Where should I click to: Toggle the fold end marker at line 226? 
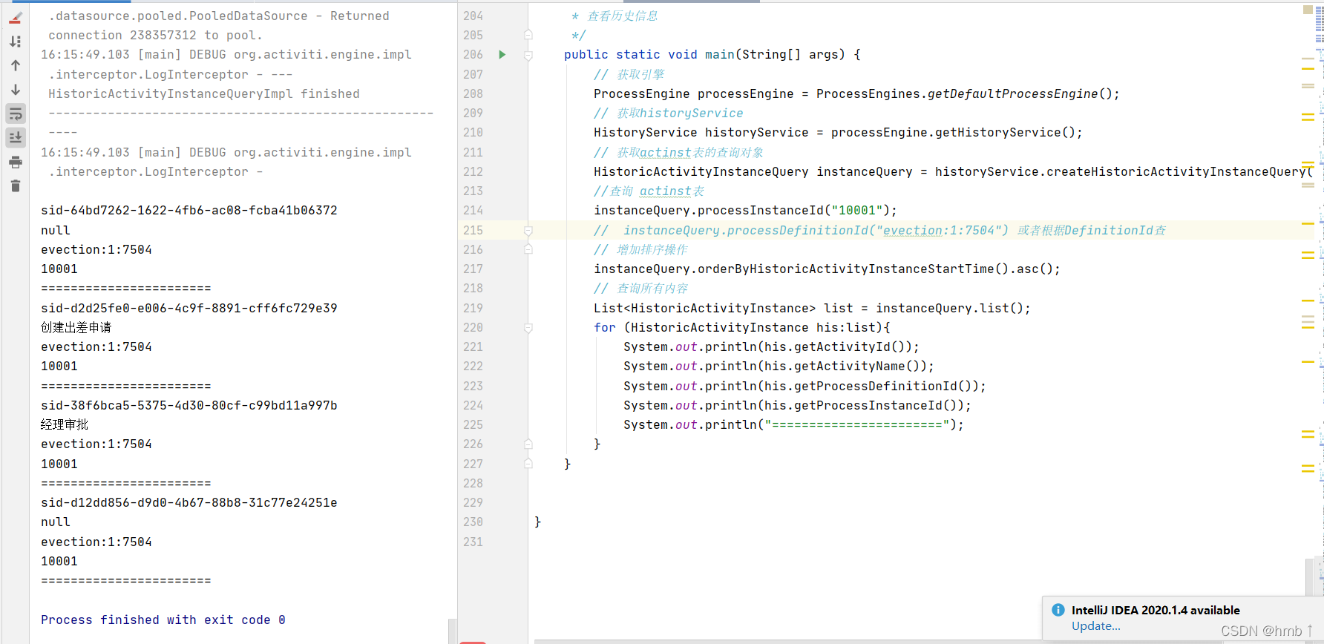528,444
